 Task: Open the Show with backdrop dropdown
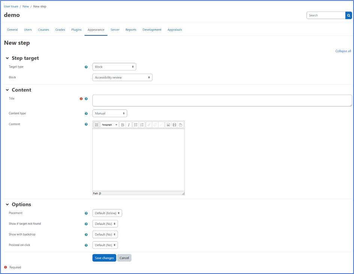(x=105, y=234)
